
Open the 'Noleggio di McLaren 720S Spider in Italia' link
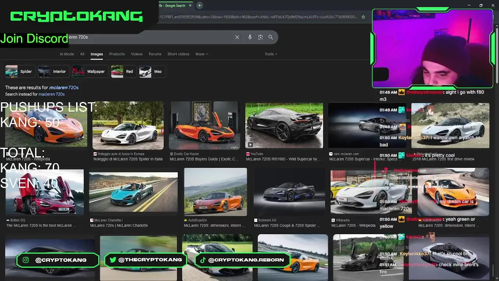coord(128,159)
